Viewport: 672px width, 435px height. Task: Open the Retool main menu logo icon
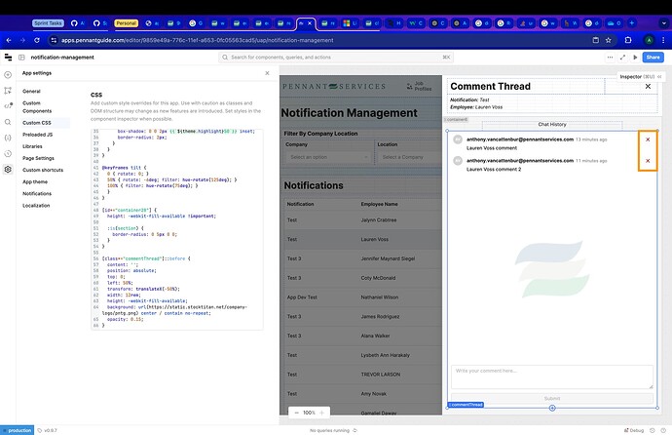point(8,57)
